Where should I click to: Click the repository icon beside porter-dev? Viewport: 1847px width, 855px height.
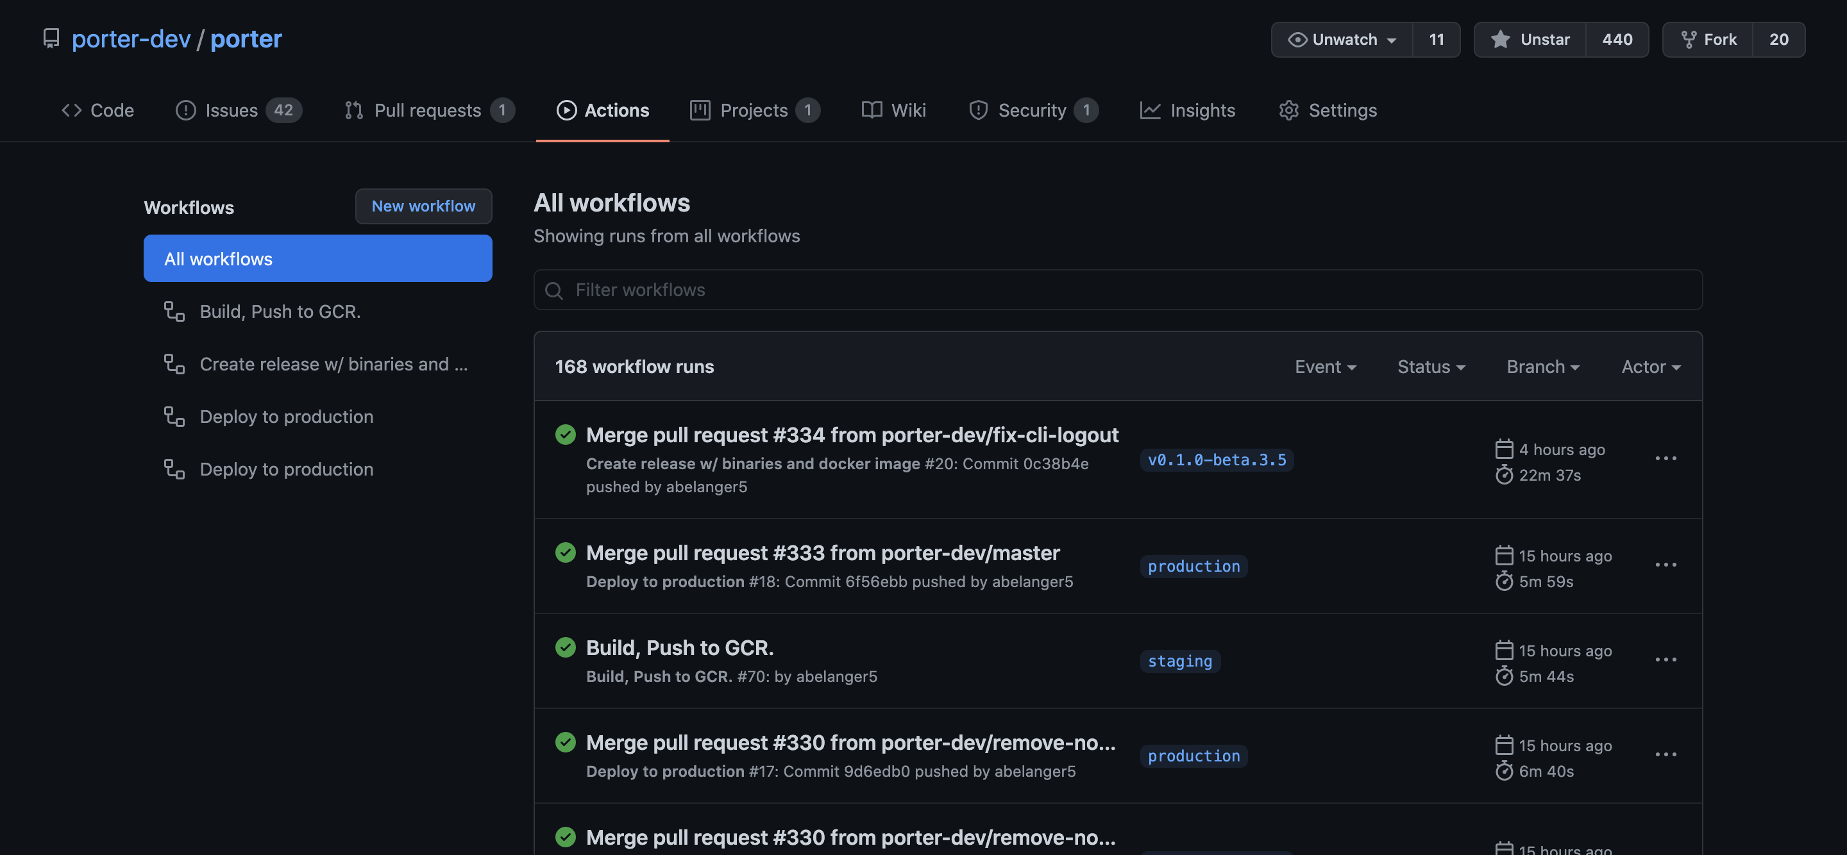coord(51,38)
